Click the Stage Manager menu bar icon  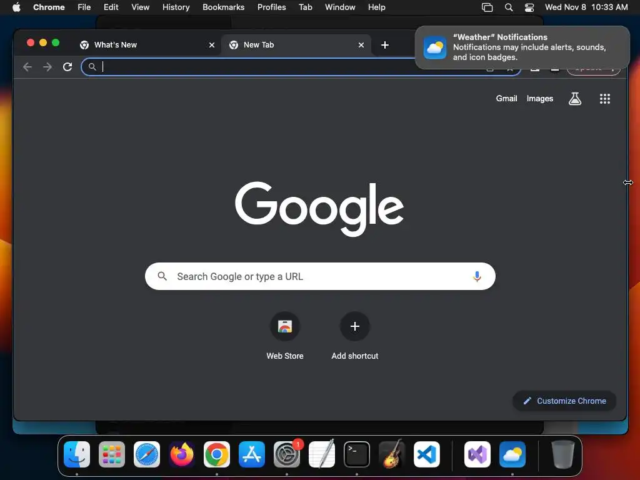pos(487,7)
